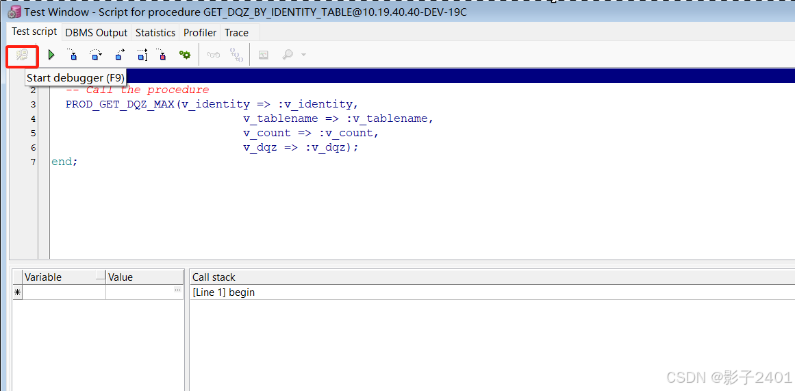
Task: Open the Statistics tab
Action: tap(155, 32)
